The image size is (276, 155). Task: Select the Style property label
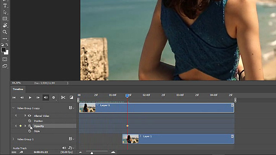point(37,131)
